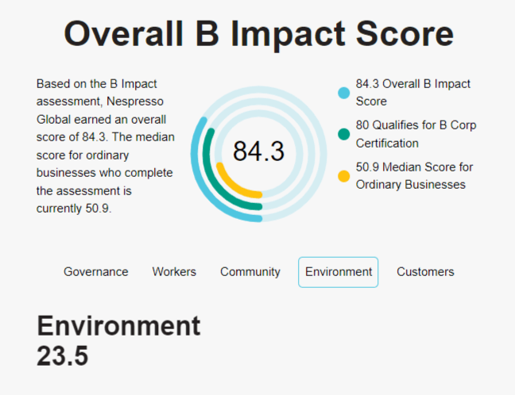Click the 84.3 score at chart center

[x=258, y=151]
